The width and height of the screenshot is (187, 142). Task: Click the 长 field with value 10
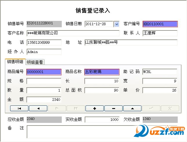(102, 81)
